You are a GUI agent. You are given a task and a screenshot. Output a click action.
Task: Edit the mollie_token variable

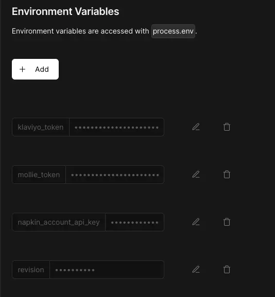[196, 175]
